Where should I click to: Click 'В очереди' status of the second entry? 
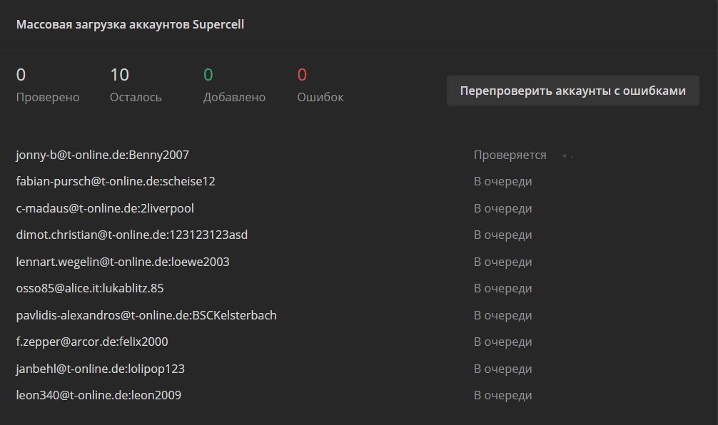tap(502, 181)
